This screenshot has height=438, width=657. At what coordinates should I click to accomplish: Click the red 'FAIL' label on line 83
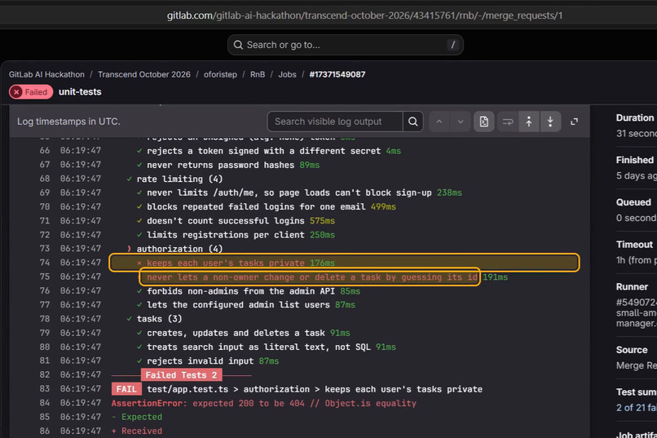(126, 389)
